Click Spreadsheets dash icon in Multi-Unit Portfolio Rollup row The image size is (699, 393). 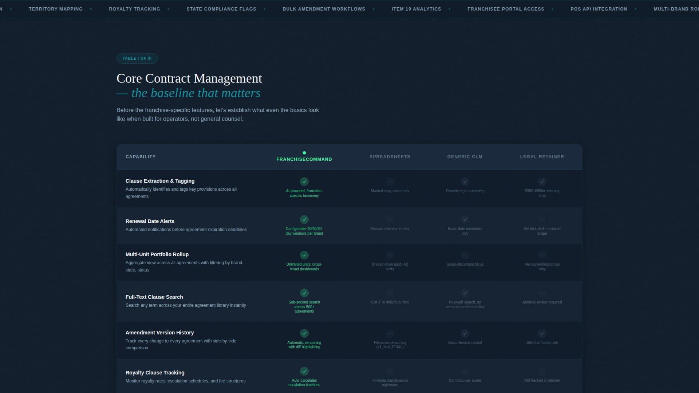click(x=390, y=255)
